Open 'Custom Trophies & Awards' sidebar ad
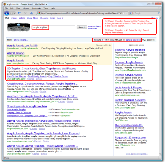The image size is (165, 162). coord(130,100)
